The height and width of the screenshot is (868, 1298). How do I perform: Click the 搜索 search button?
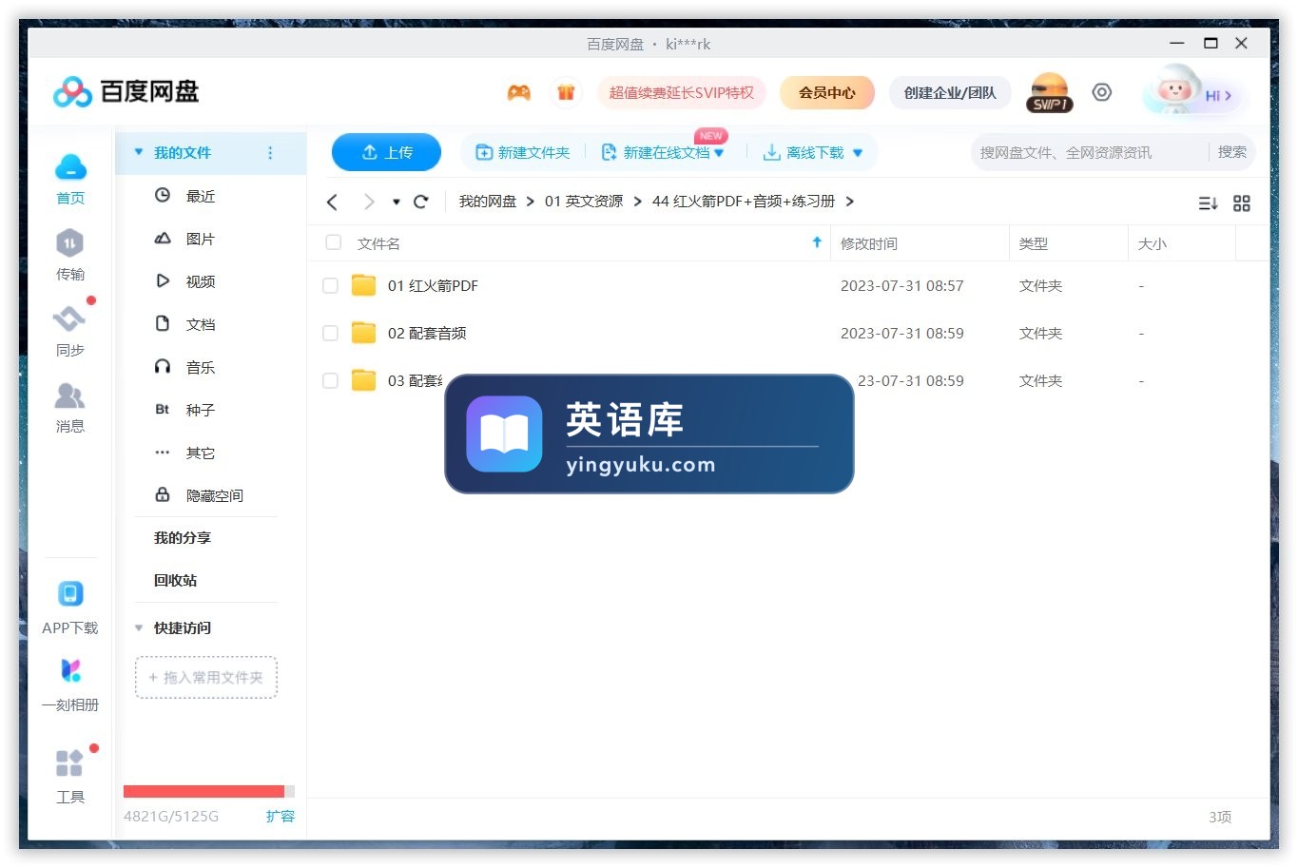pos(1231,152)
